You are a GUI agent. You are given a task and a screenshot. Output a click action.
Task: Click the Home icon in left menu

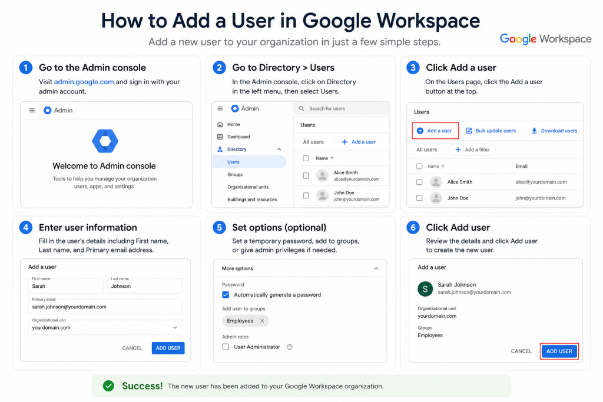(220, 124)
